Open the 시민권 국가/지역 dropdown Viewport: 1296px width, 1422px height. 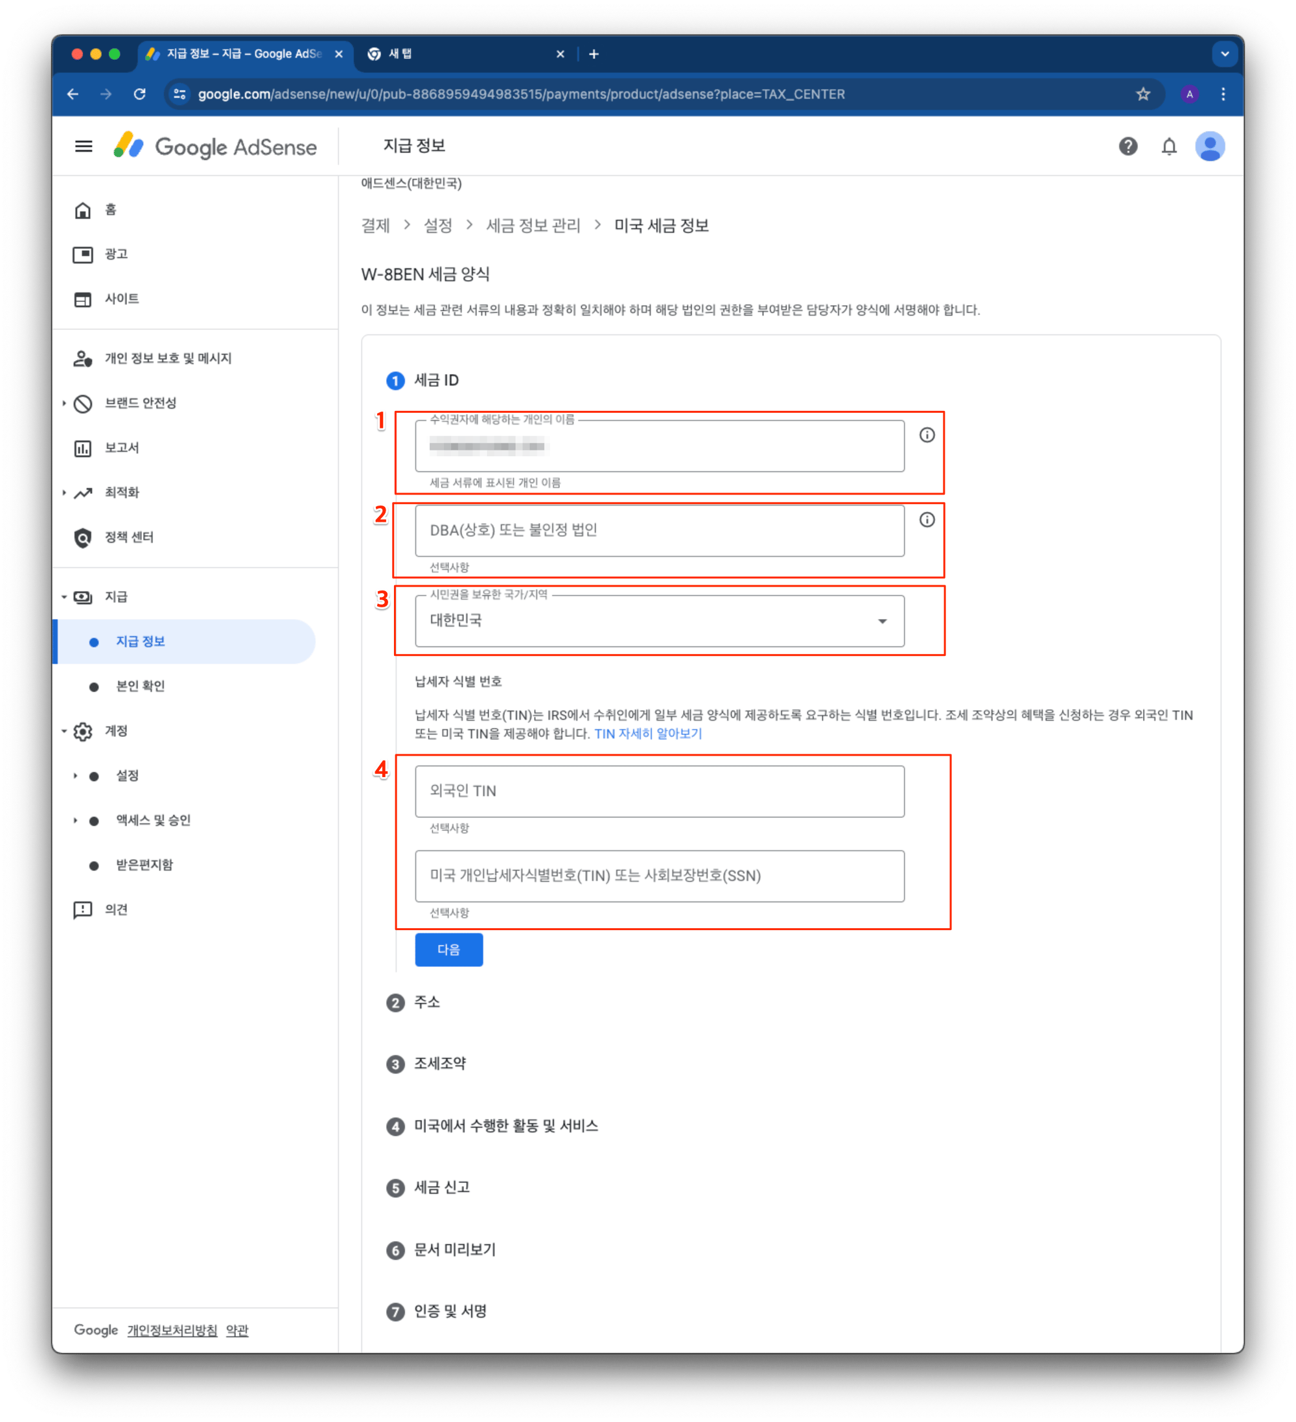(659, 621)
